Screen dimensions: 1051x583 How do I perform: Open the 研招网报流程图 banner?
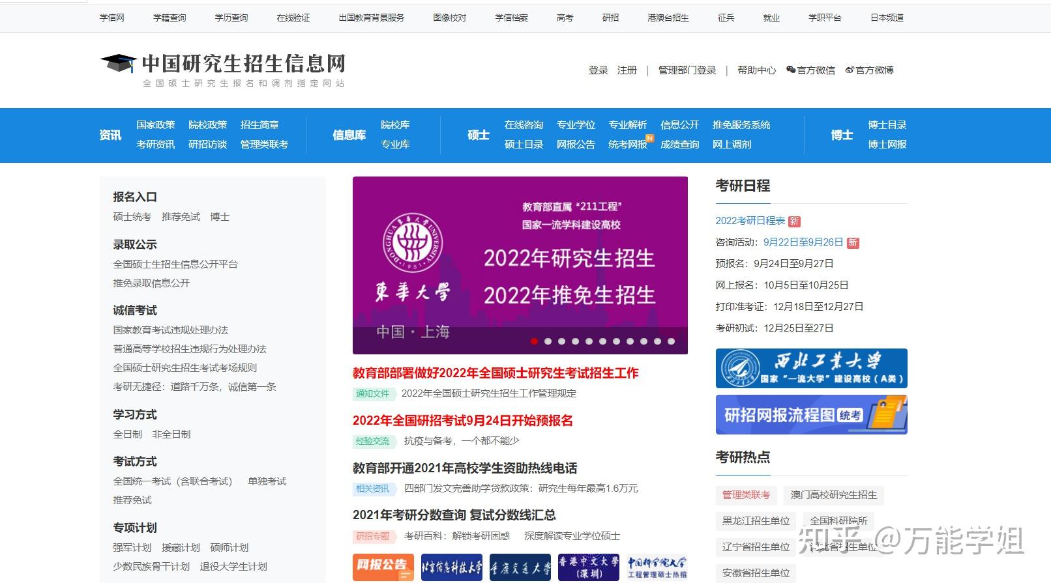812,414
